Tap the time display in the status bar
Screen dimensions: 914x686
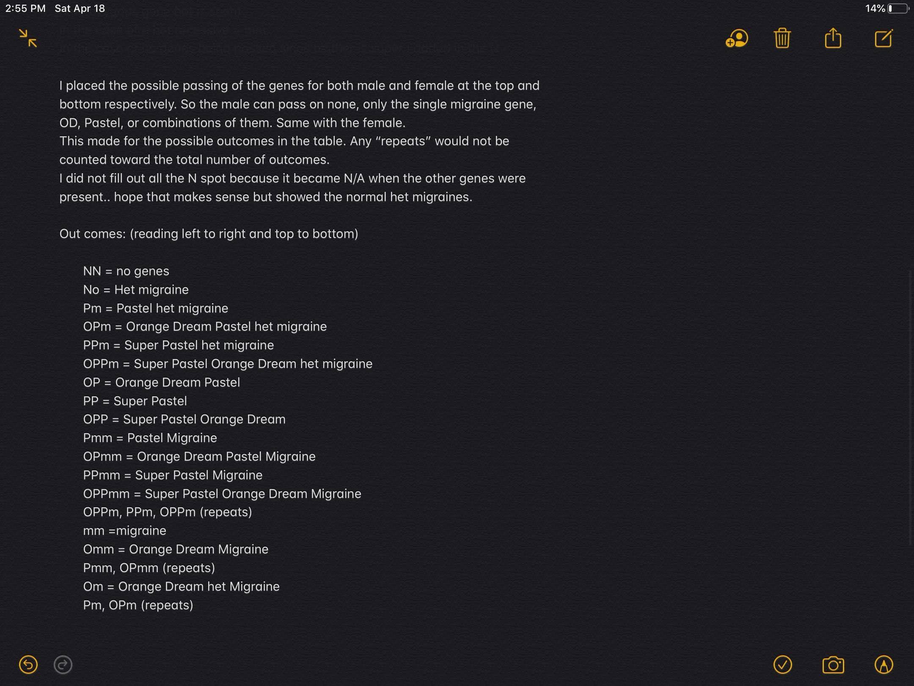click(25, 8)
